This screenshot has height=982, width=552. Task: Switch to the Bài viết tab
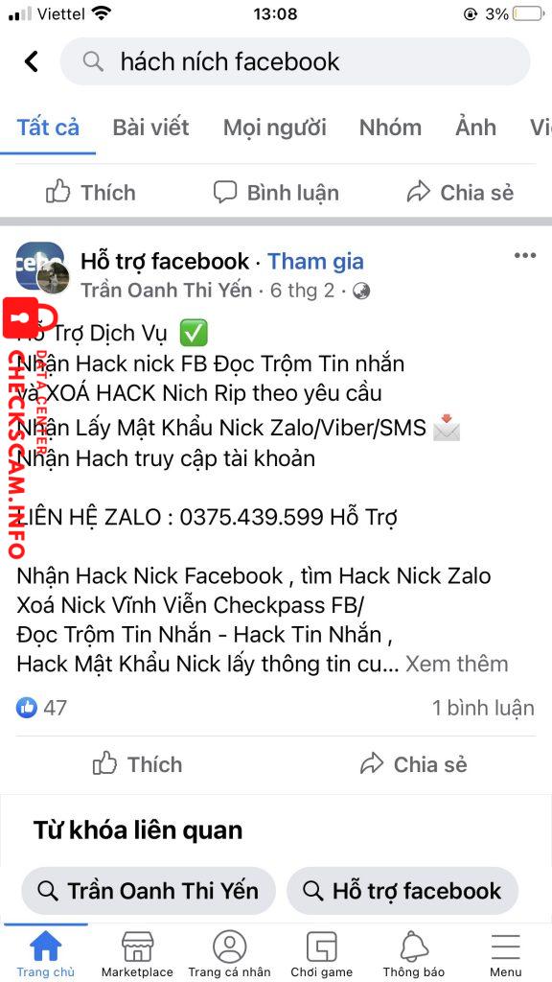[150, 128]
